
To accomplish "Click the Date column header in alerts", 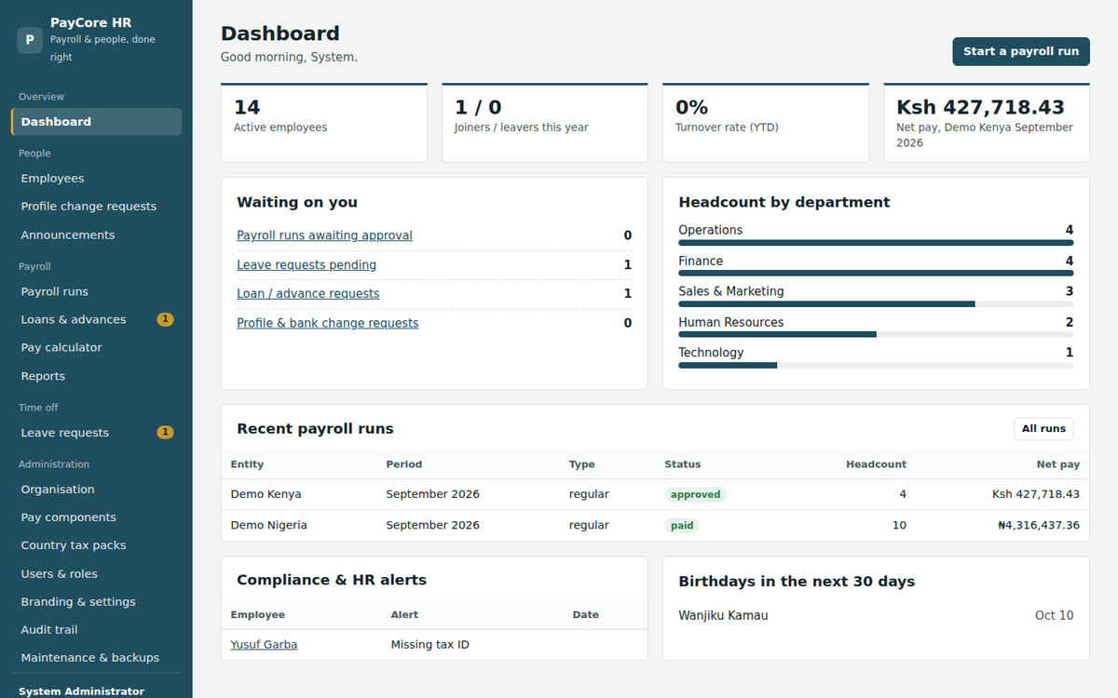I will point(585,615).
